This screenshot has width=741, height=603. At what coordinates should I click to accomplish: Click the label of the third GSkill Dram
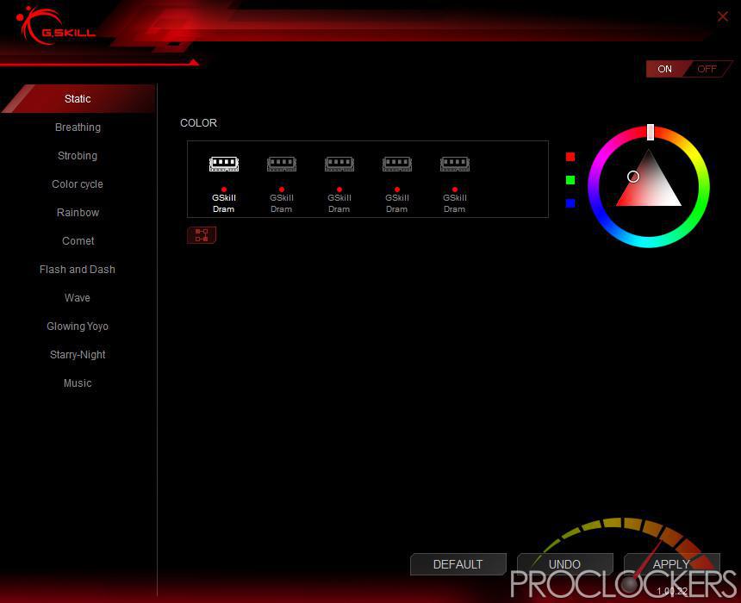[339, 203]
